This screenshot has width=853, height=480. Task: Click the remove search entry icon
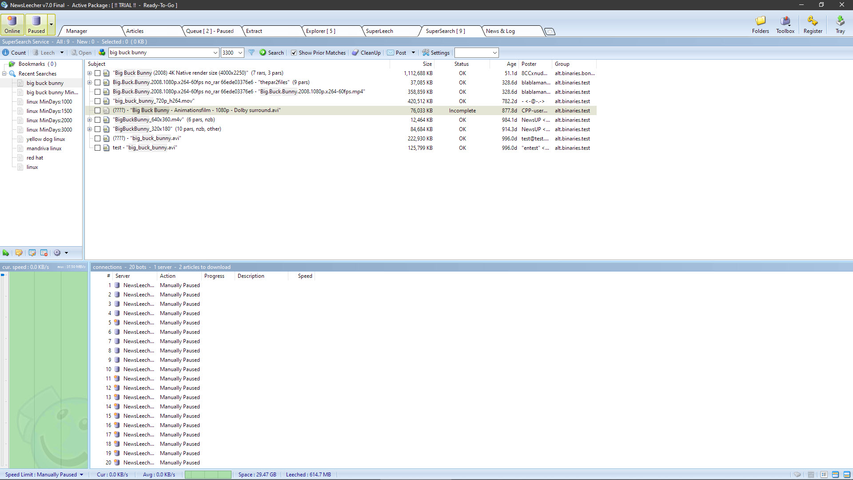(x=44, y=253)
